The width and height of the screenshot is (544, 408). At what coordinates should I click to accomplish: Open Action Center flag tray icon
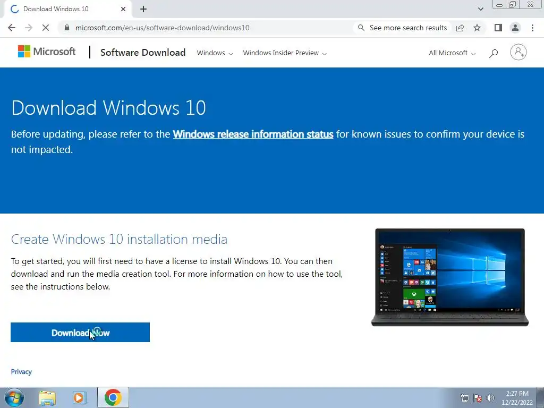[x=478, y=398]
